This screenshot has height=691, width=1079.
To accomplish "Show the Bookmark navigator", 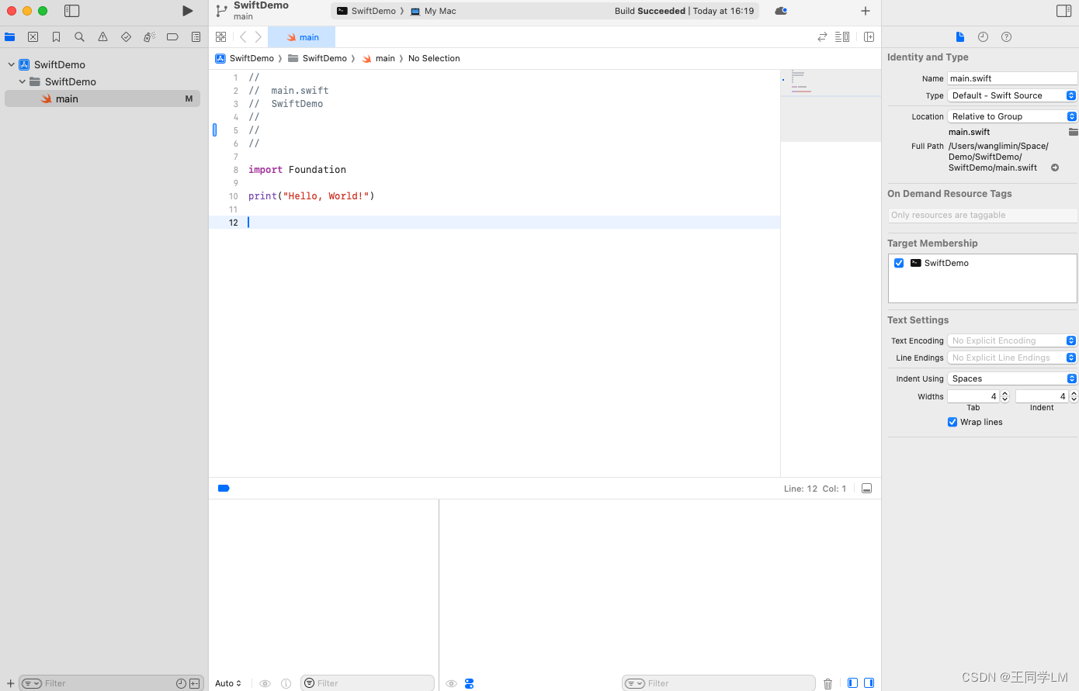I will 56,36.
